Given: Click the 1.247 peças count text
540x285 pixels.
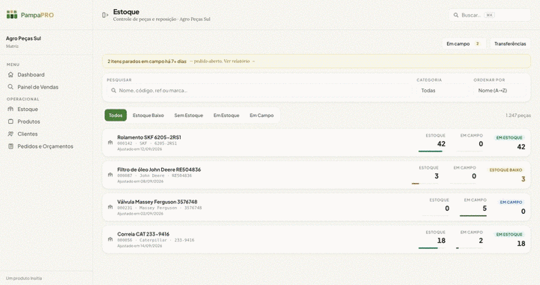Looking at the screenshot, I should (x=518, y=115).
